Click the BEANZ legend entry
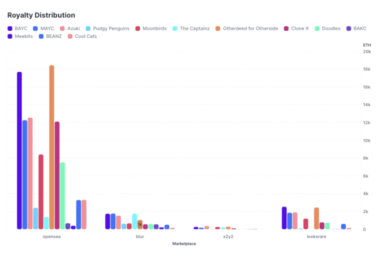 [x=50, y=36]
